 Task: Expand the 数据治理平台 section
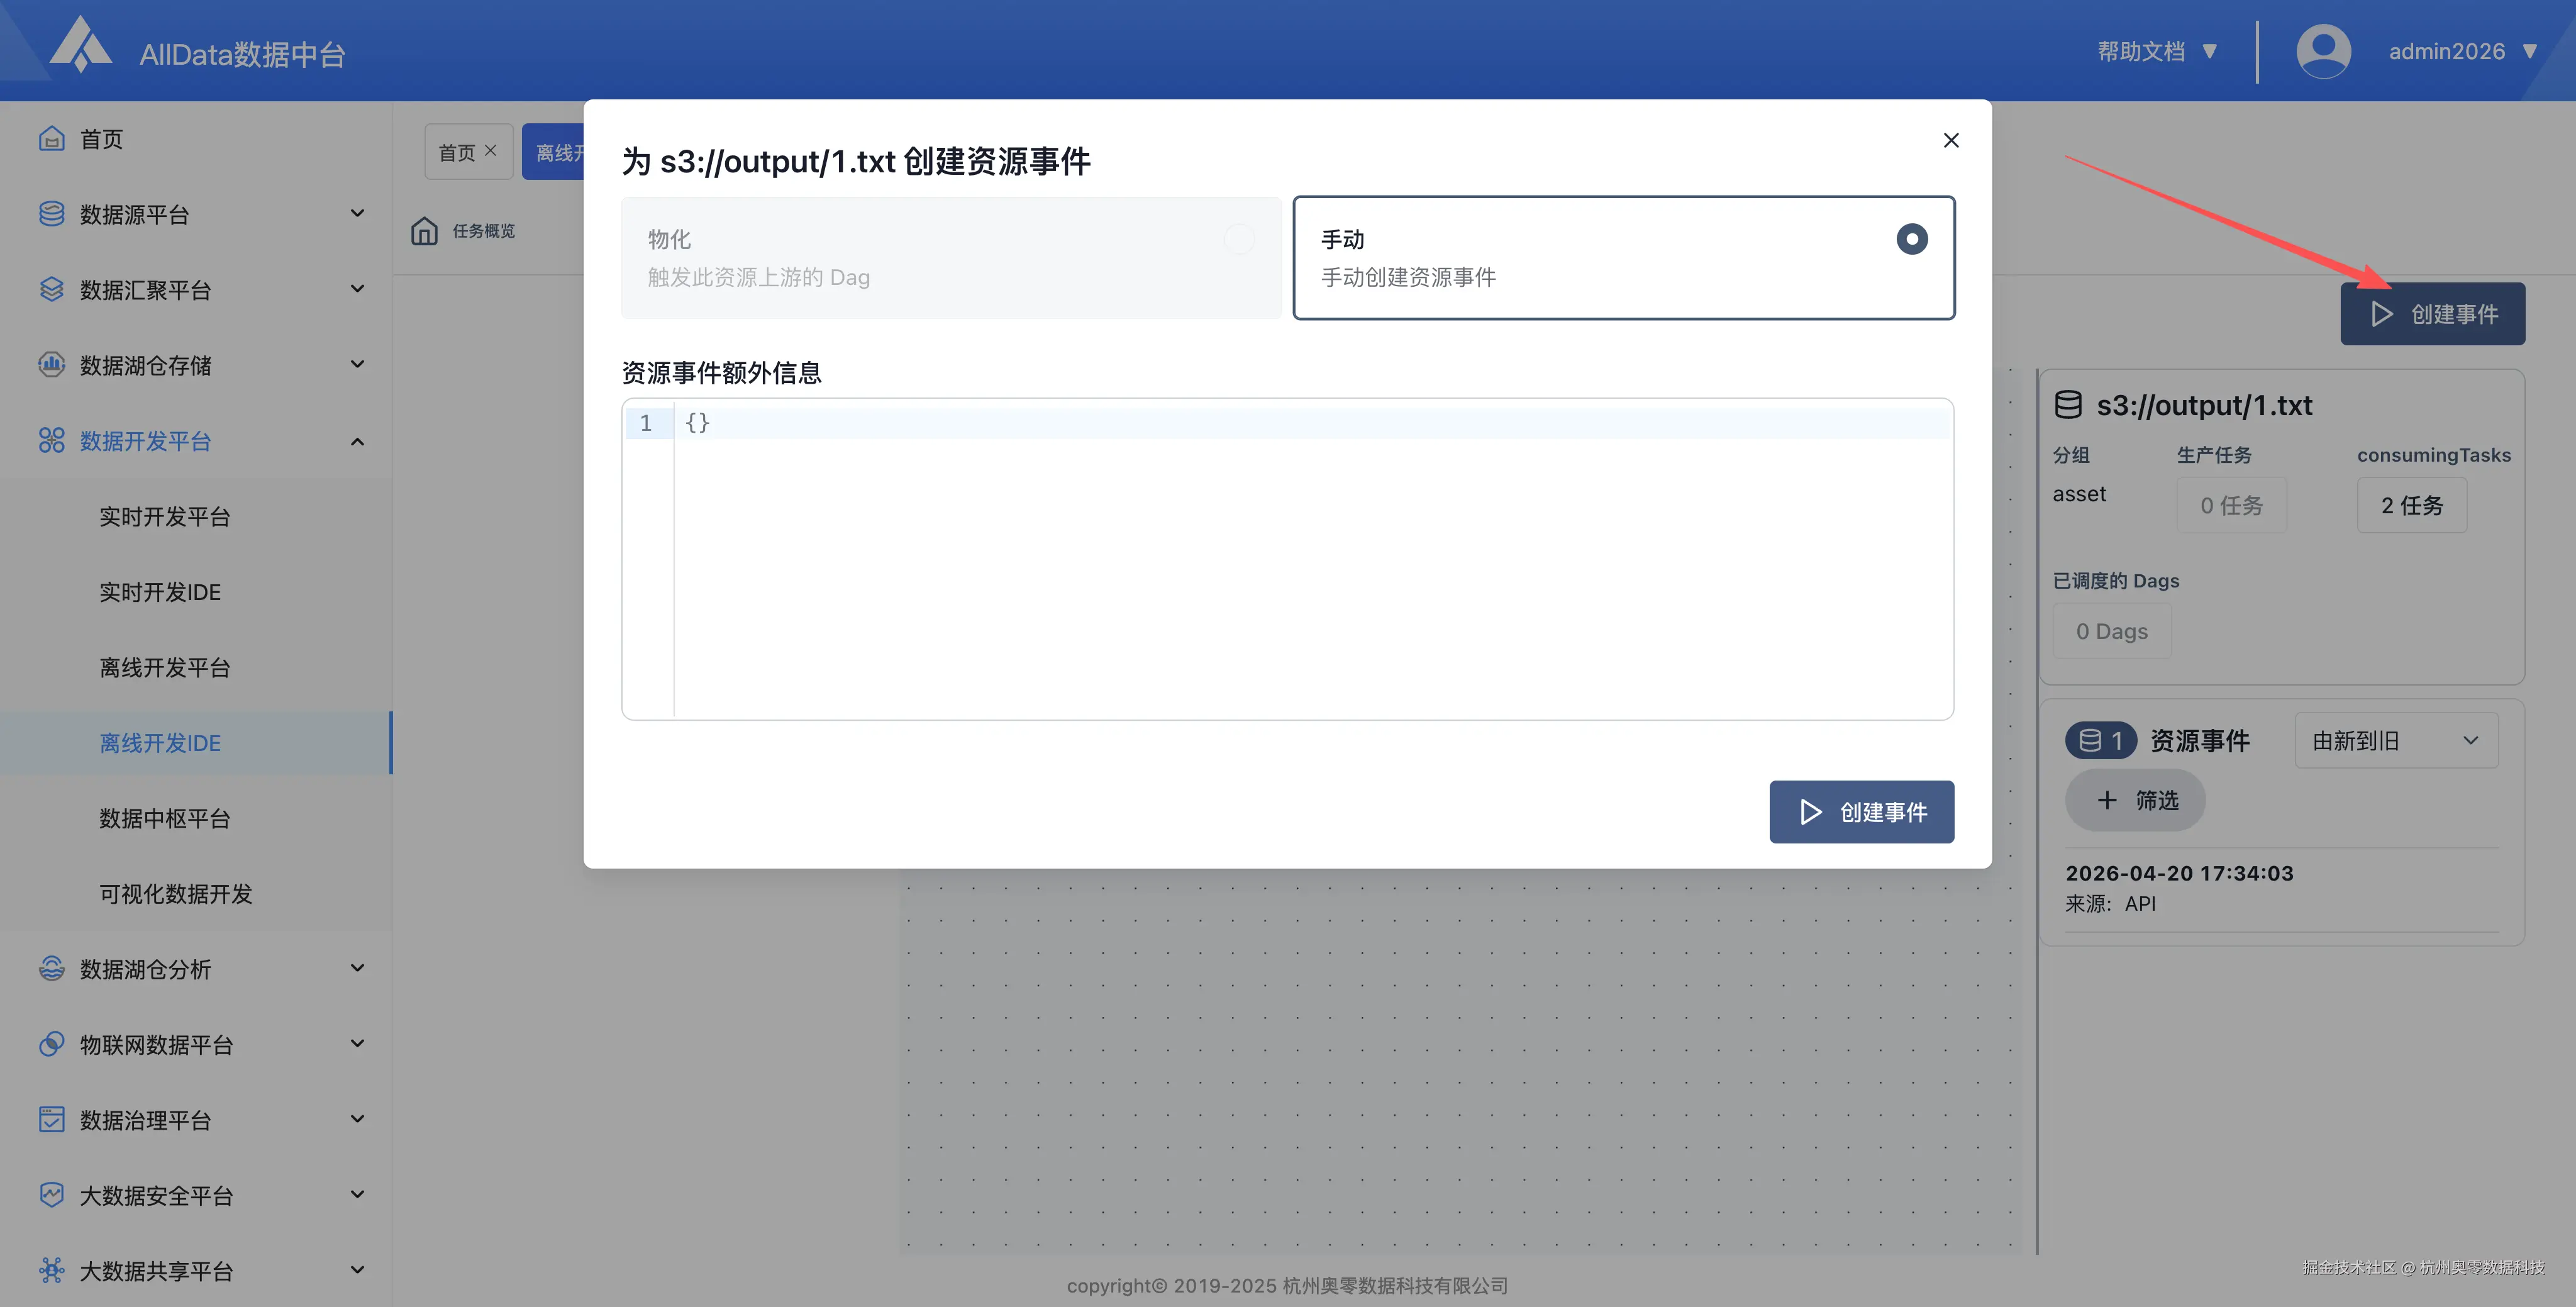coord(357,1119)
